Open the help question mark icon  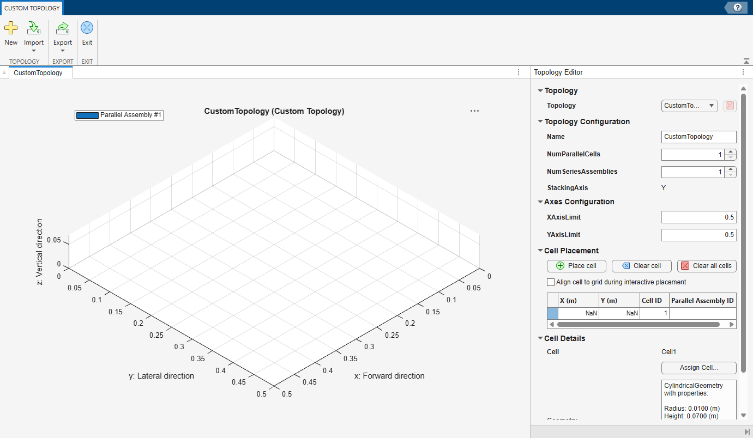pos(738,8)
